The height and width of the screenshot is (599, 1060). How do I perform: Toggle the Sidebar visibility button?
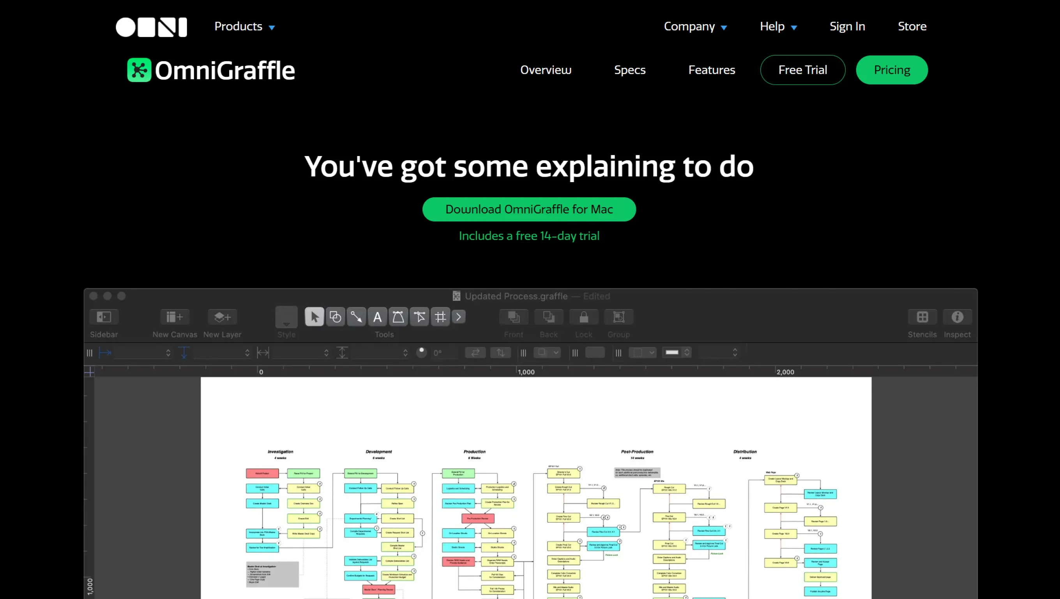point(104,317)
